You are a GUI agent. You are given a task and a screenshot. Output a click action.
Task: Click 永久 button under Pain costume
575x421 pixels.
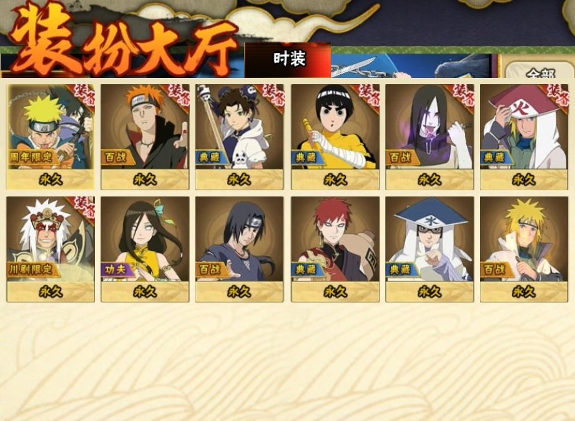coord(145,180)
